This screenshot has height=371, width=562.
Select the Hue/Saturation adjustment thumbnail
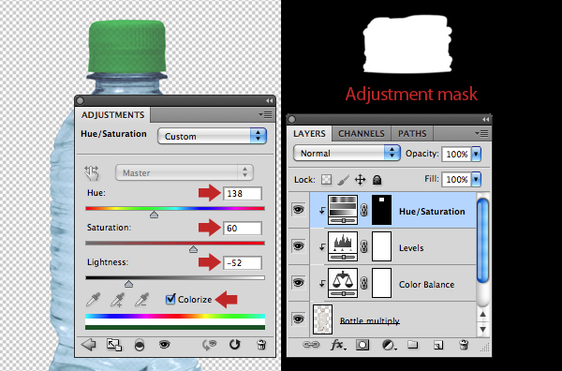tap(343, 210)
